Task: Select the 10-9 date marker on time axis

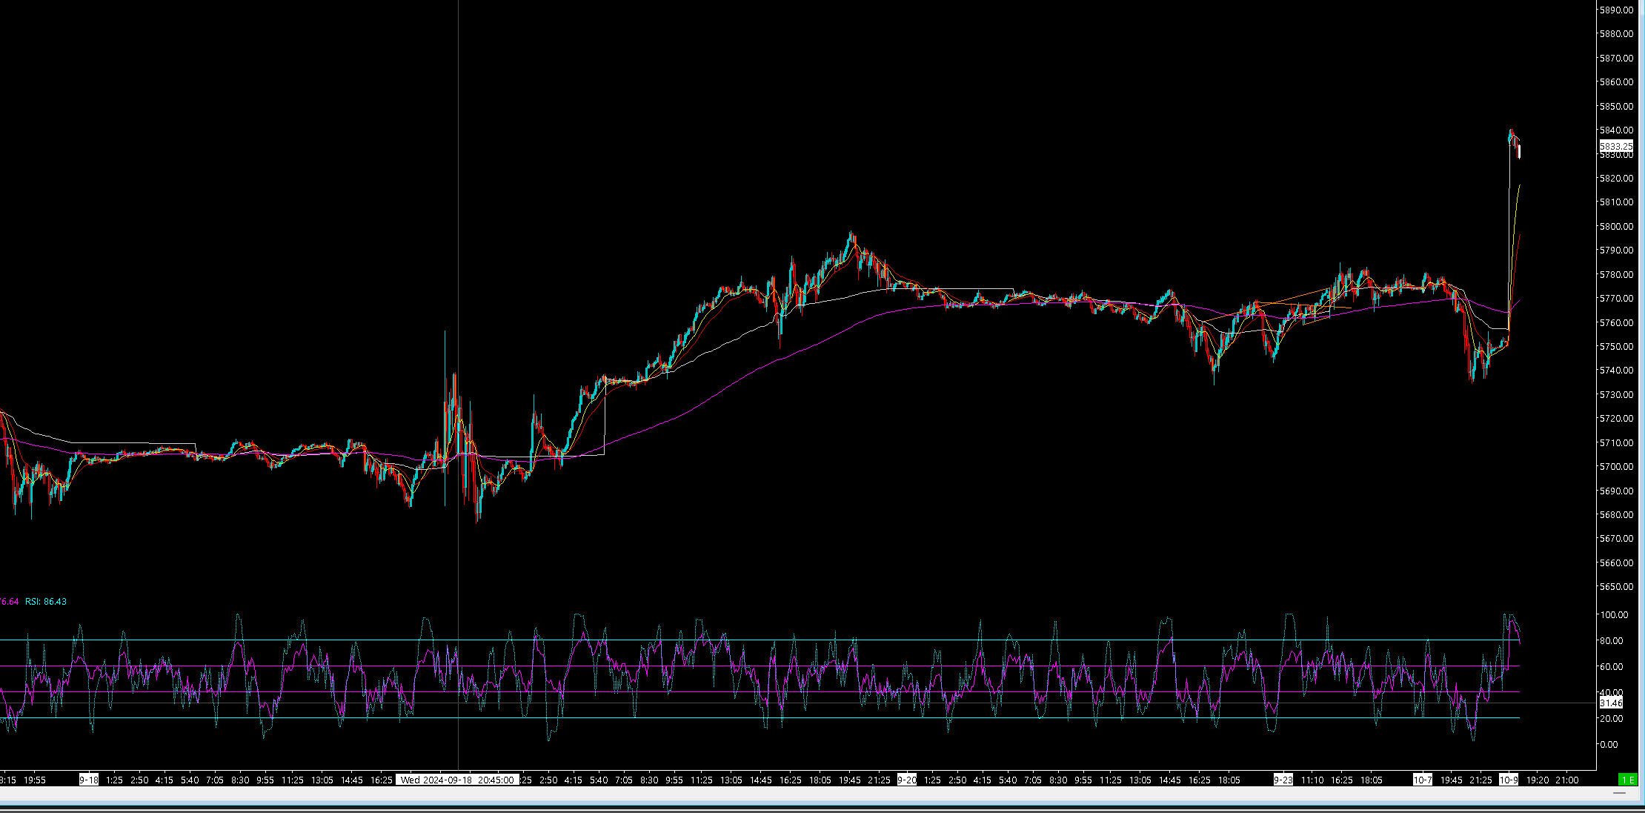Action: coord(1509,780)
